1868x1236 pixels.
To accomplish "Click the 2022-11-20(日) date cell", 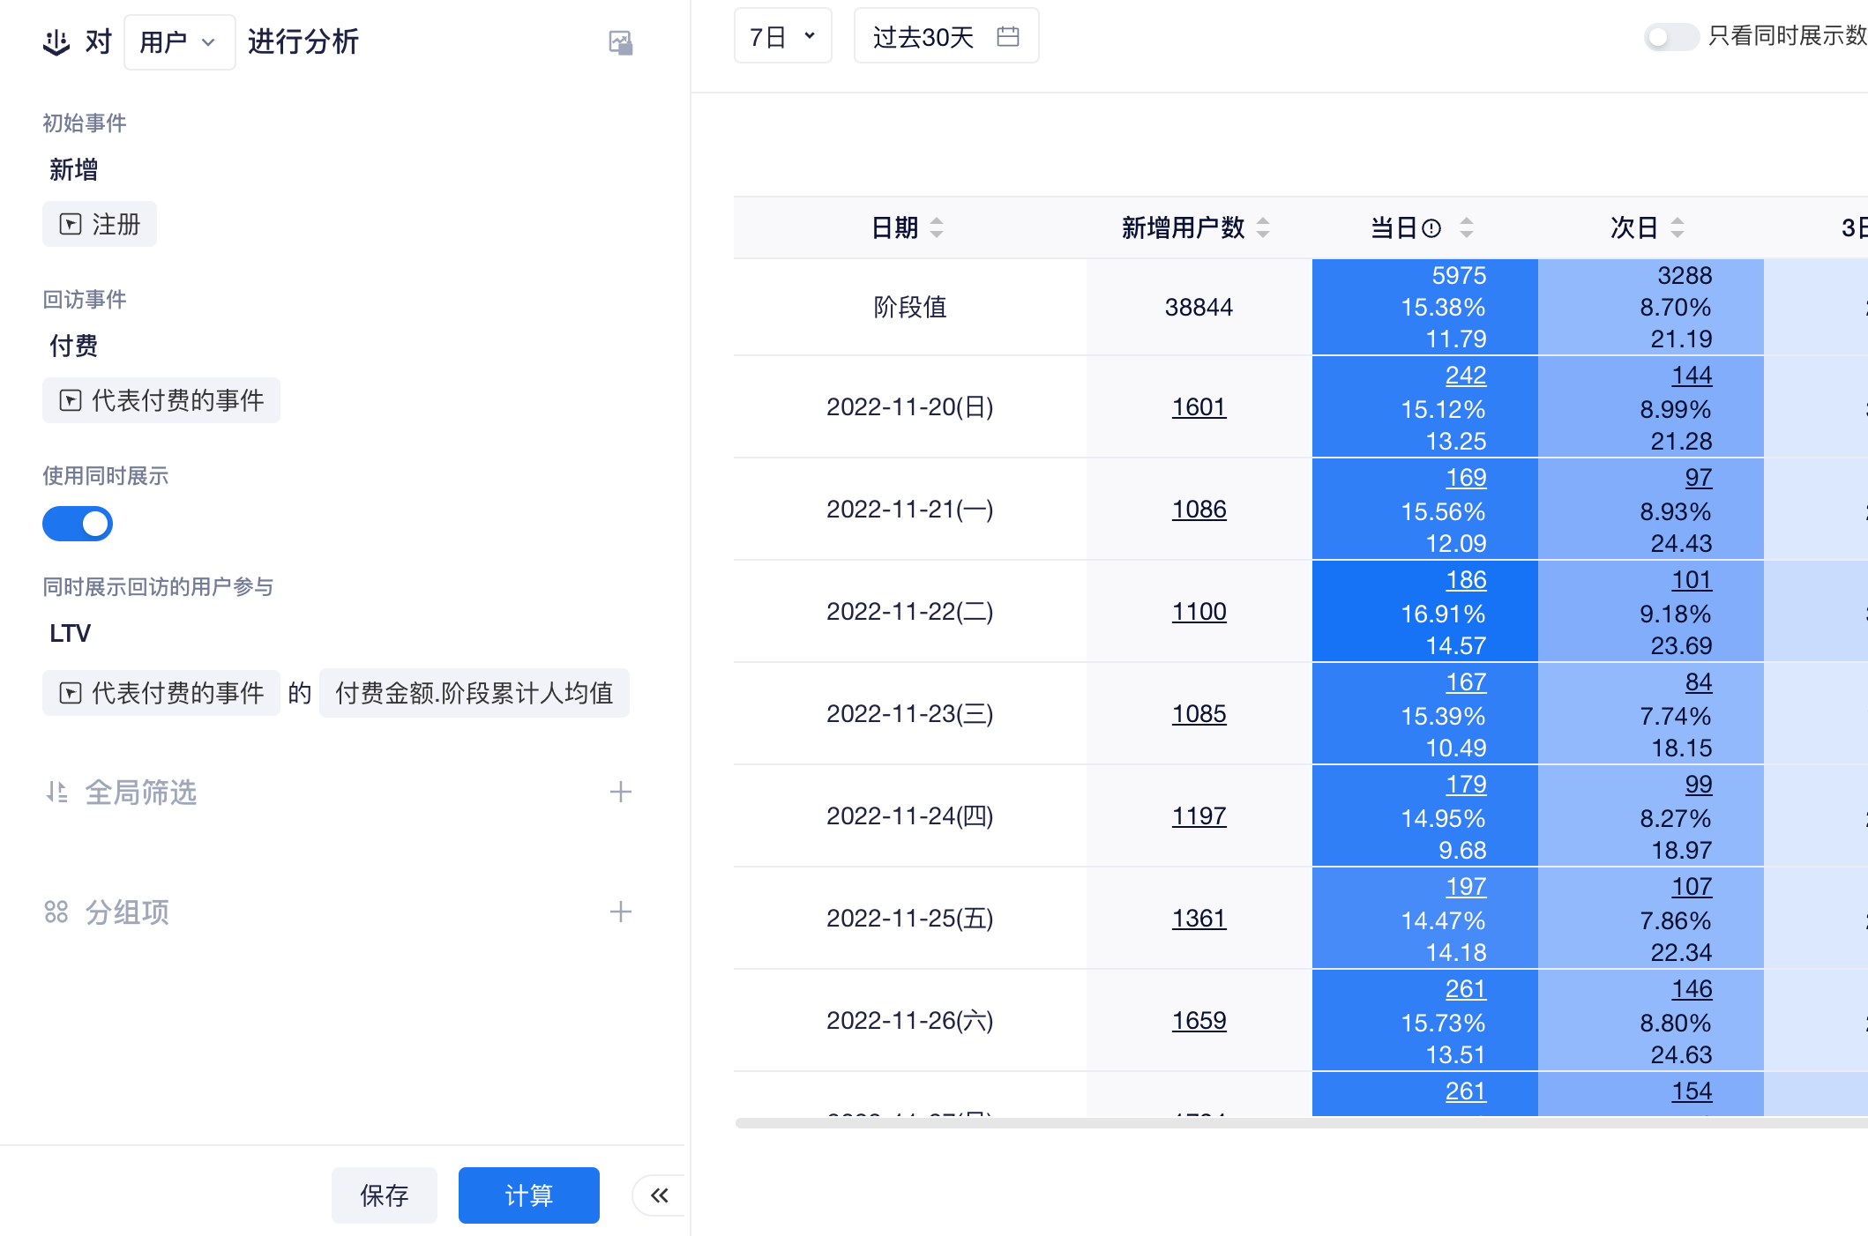I will pyautogui.click(x=910, y=407).
